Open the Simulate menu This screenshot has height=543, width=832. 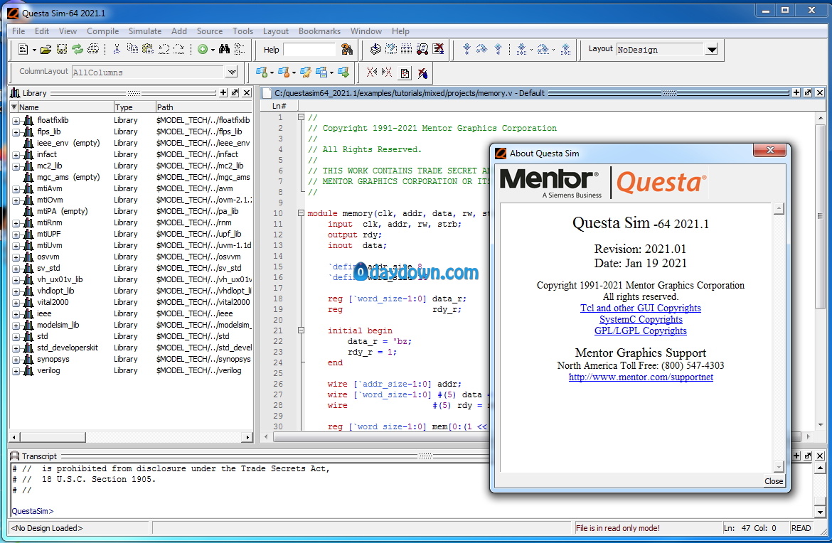tap(145, 31)
